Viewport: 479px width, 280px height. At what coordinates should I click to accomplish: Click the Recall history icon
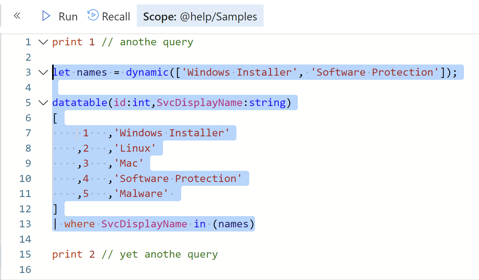click(93, 15)
